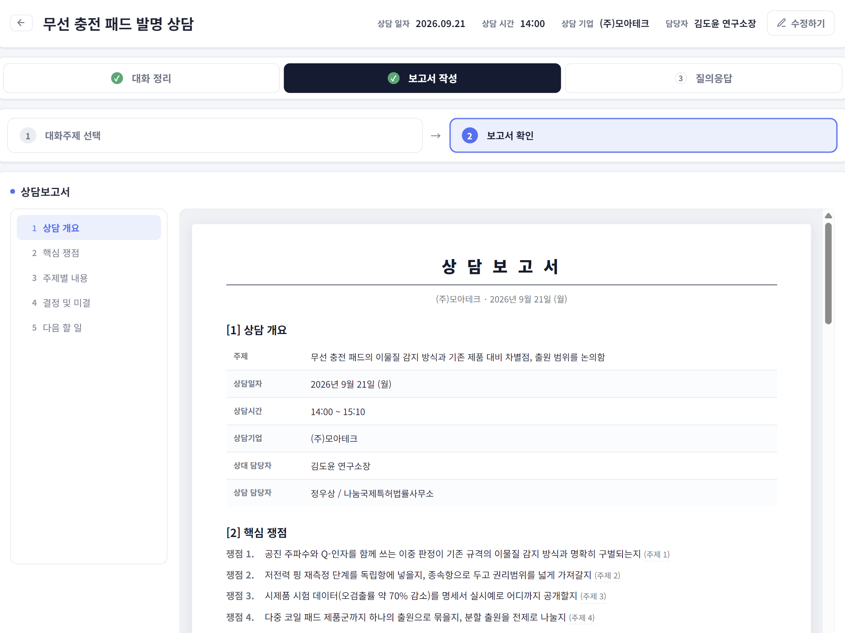845x633 pixels.
Task: Click the back arrow button
Action: (x=21, y=23)
